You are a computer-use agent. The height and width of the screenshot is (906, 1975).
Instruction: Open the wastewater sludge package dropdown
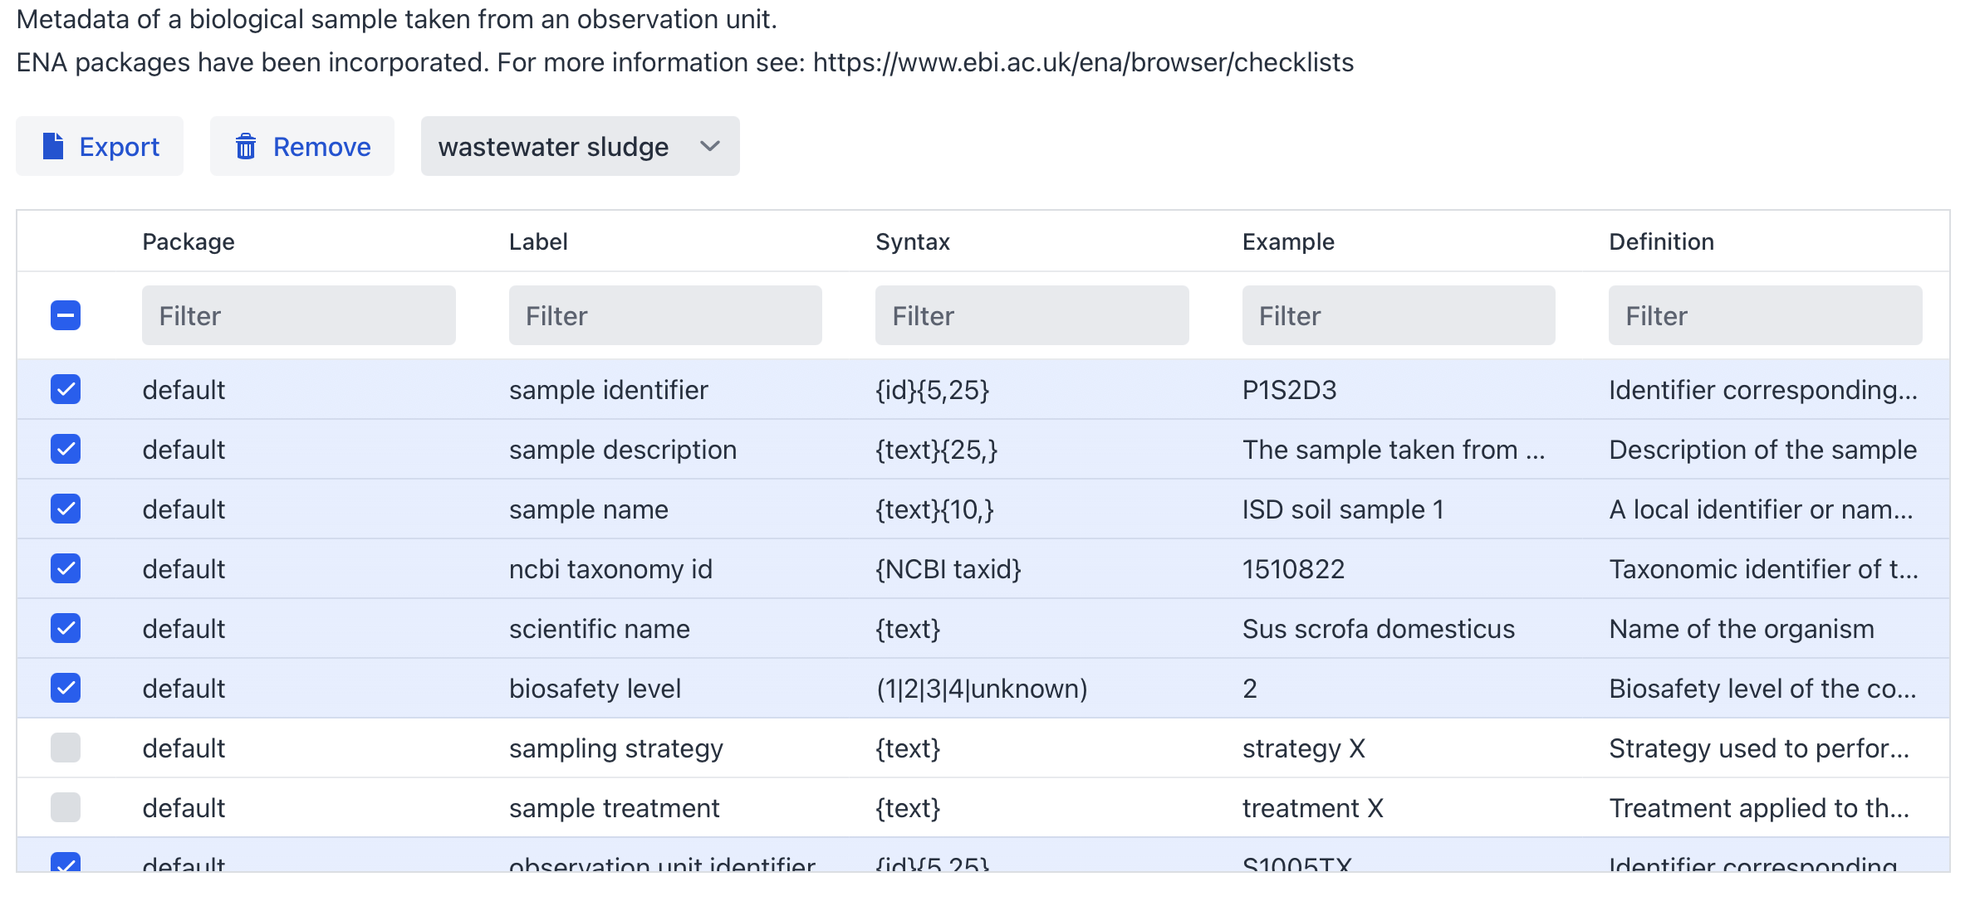pyautogui.click(x=554, y=146)
